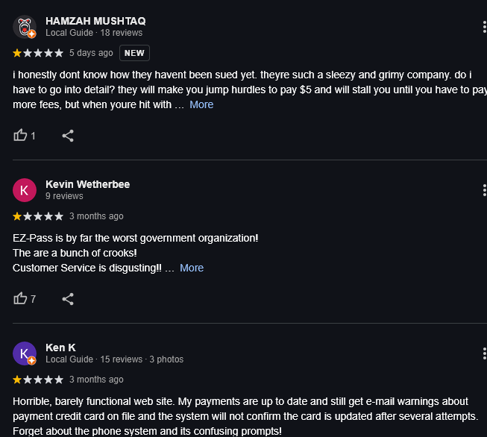Open options menu for Ken K's review
This screenshot has height=437, width=487.
pos(484,353)
